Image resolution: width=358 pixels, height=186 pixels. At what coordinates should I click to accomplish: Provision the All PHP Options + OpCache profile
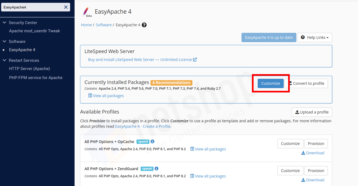(316, 144)
